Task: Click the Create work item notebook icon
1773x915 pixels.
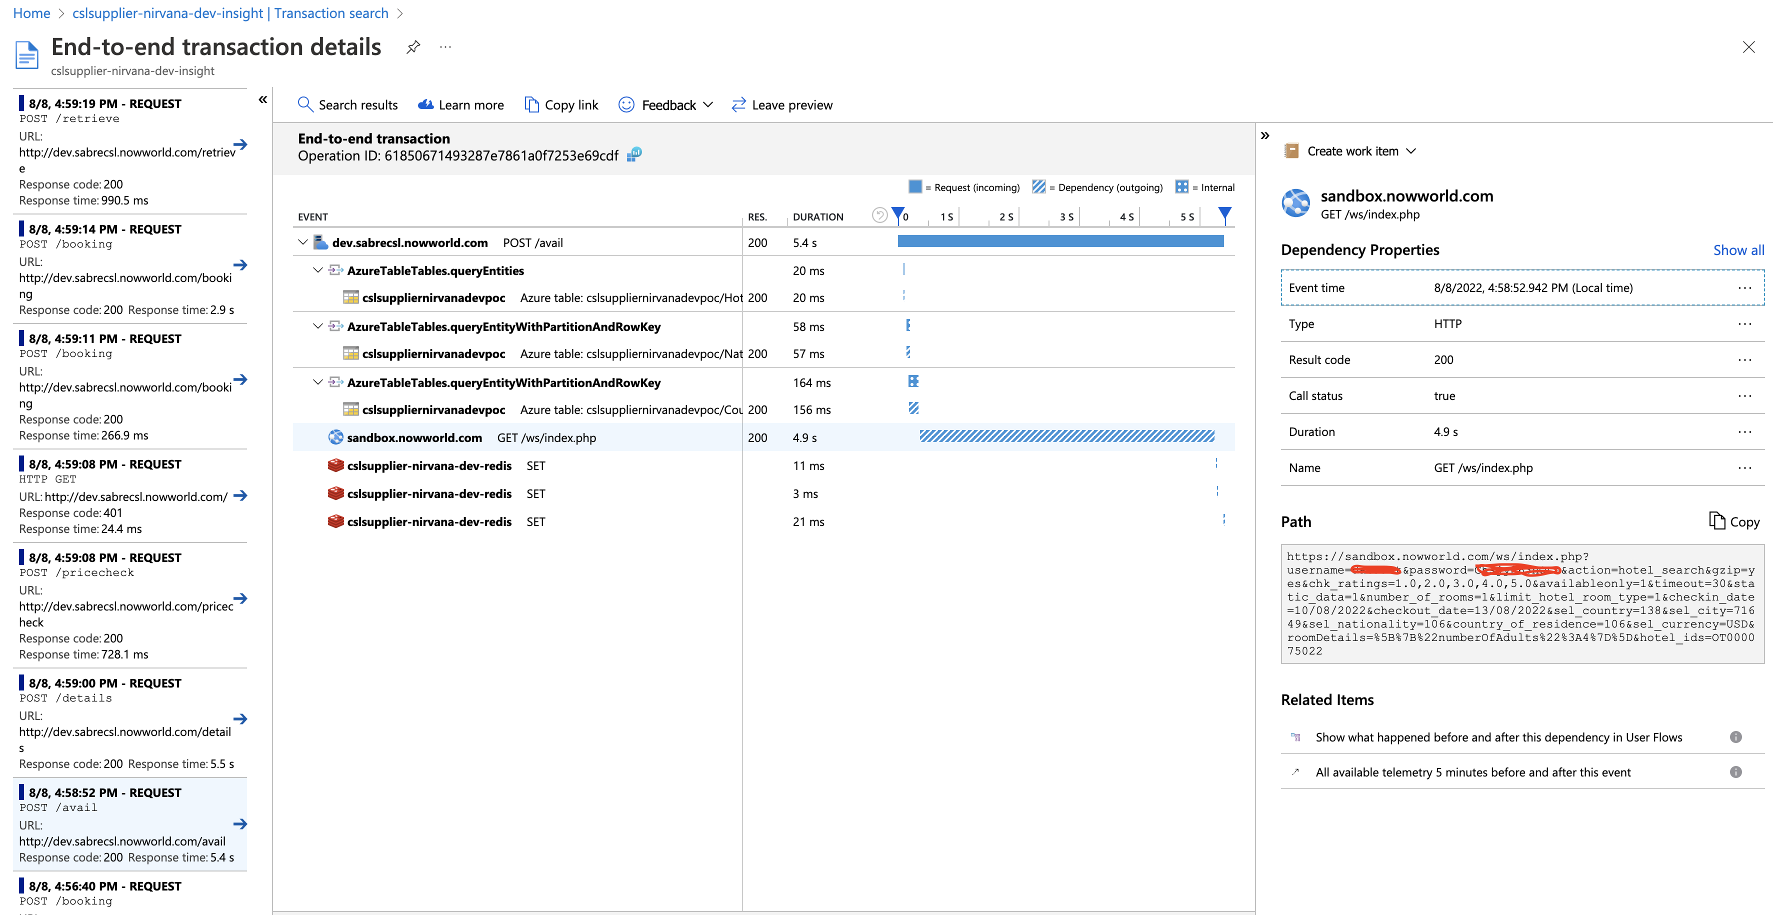Action: click(1292, 151)
